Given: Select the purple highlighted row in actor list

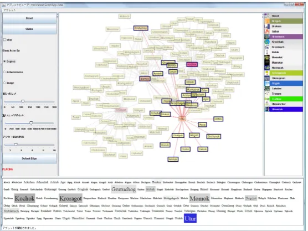Looking at the screenshot, I should pyautogui.click(x=284, y=37).
